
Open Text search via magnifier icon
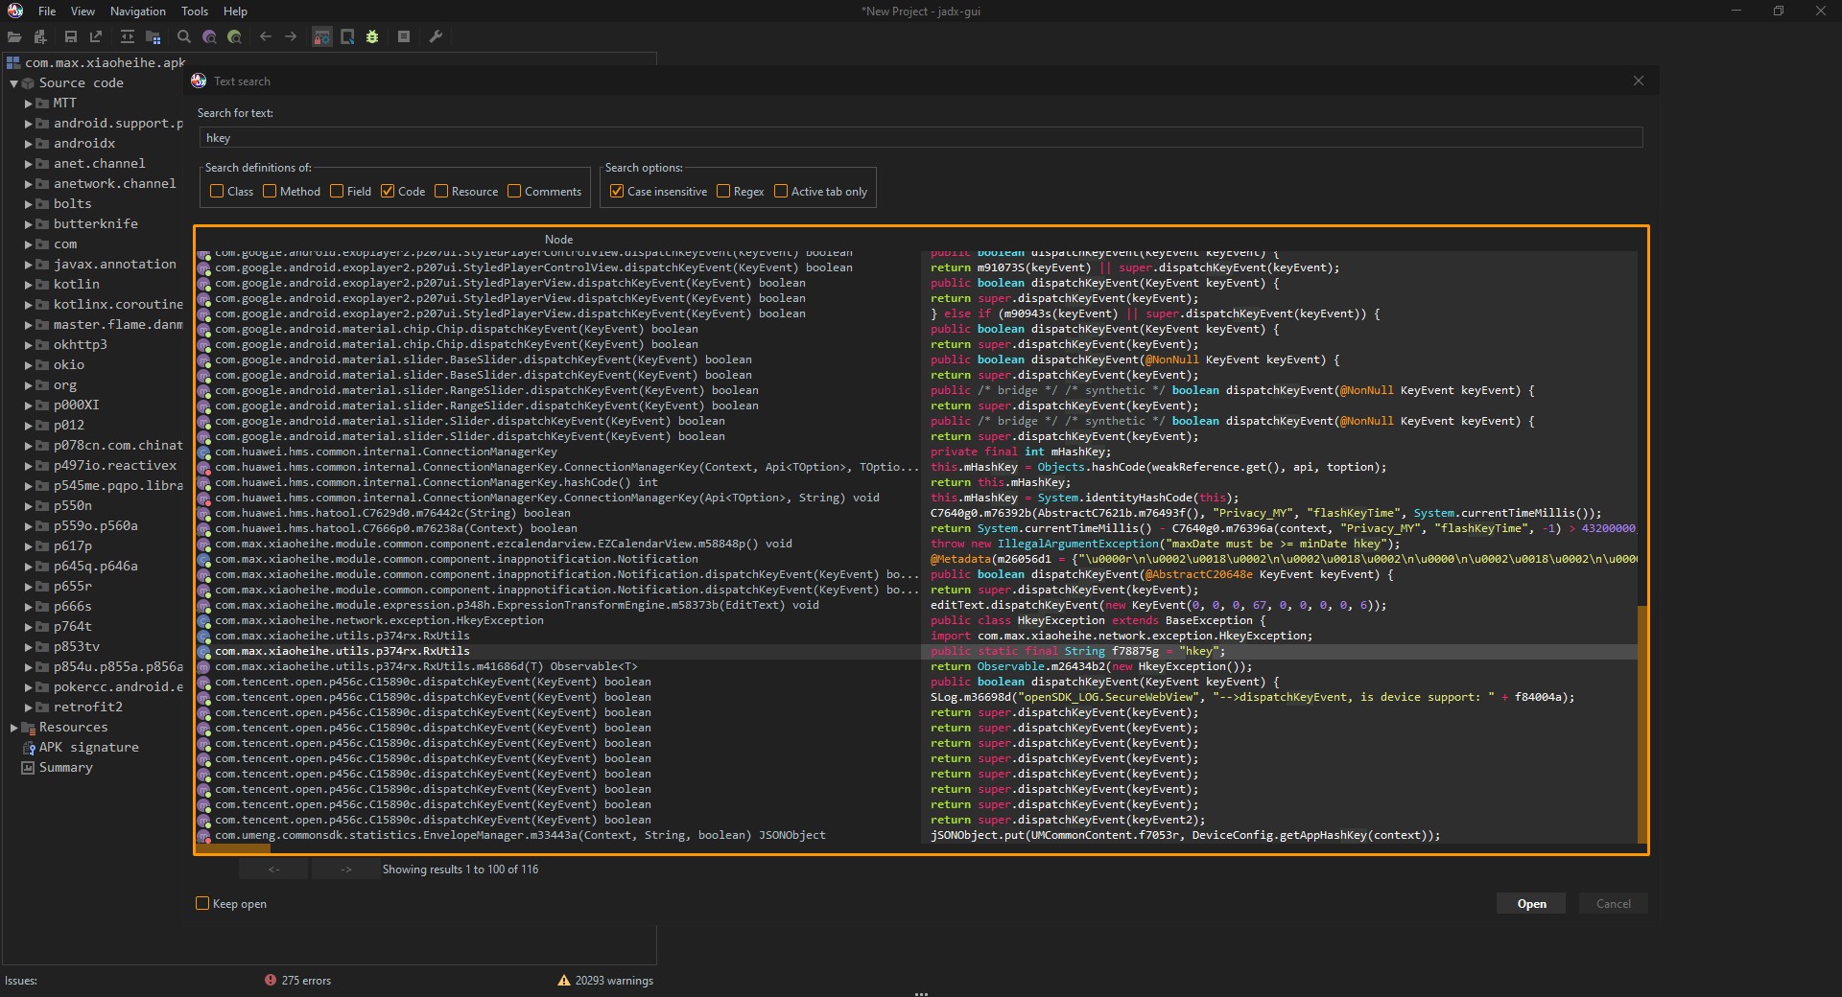[184, 36]
